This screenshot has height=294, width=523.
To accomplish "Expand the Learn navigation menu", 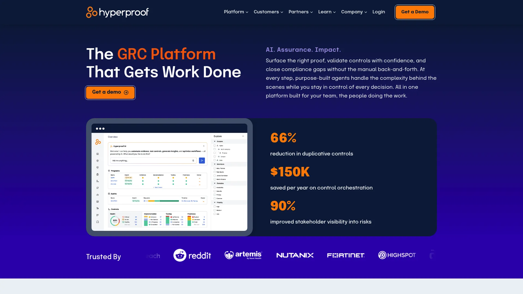I will coord(327,12).
